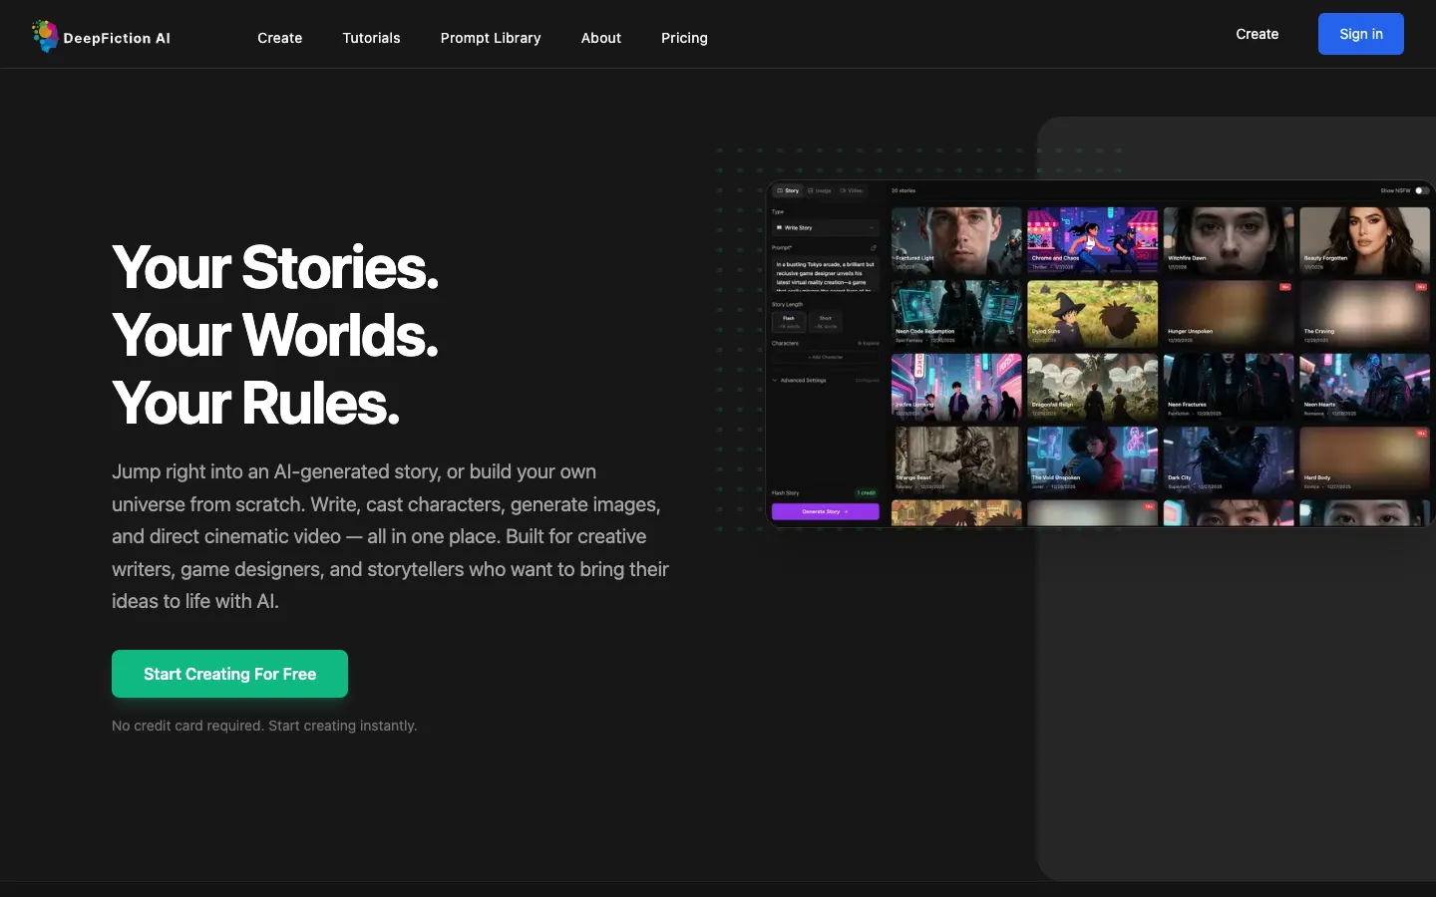Toggle the Show NSFW switch
The width and height of the screenshot is (1436, 897).
click(x=1421, y=190)
